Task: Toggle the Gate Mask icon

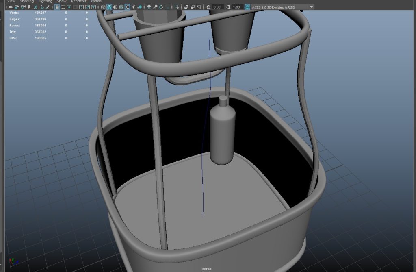Action: click(x=75, y=7)
